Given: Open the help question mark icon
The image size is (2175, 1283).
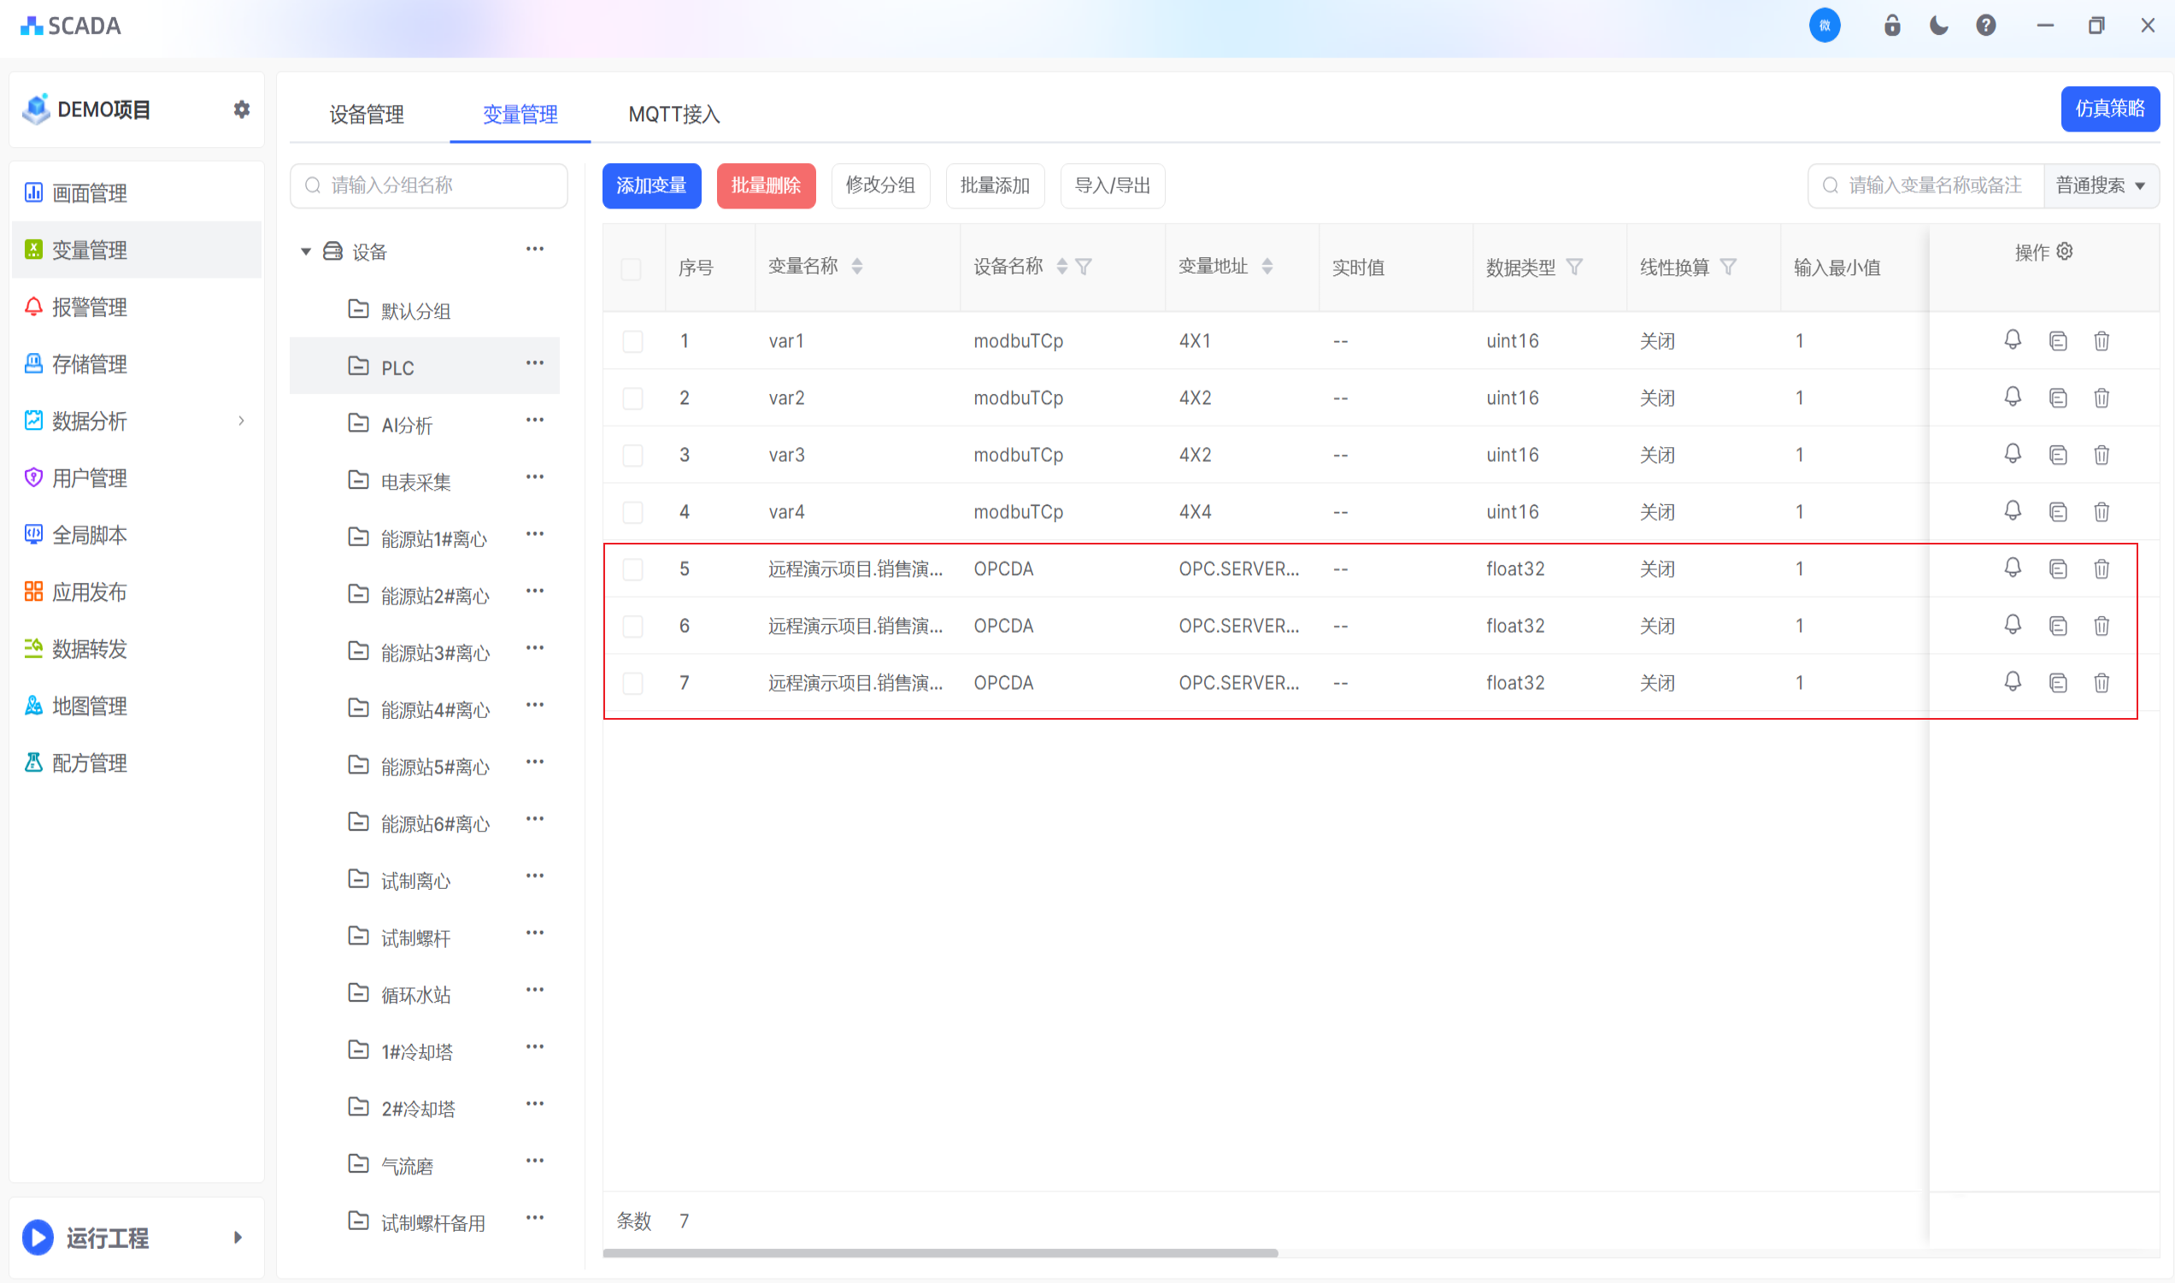Looking at the screenshot, I should pyautogui.click(x=1985, y=25).
